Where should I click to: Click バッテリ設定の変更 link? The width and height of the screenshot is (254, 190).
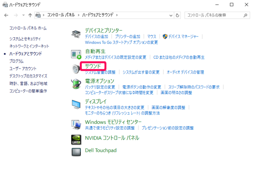pyautogui.click(x=100, y=87)
